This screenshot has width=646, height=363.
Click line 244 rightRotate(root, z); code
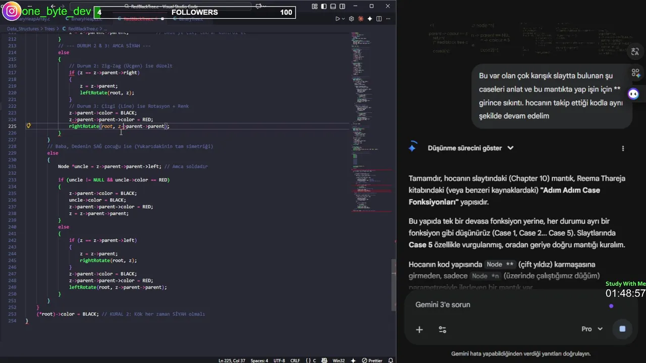coord(109,261)
